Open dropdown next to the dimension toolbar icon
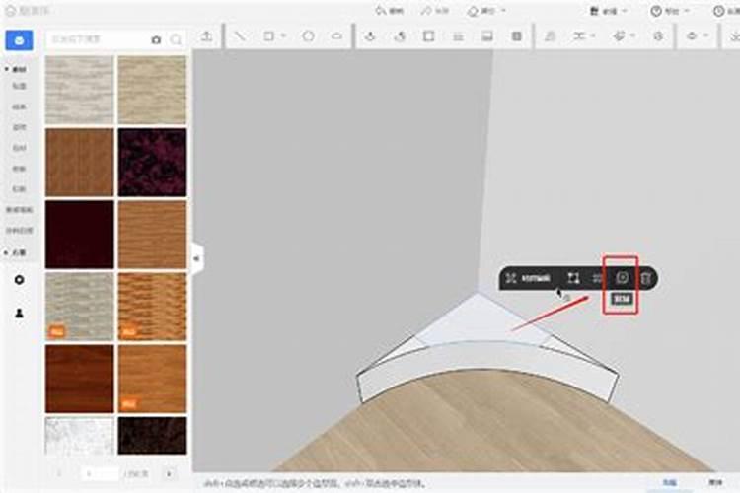 (x=593, y=35)
